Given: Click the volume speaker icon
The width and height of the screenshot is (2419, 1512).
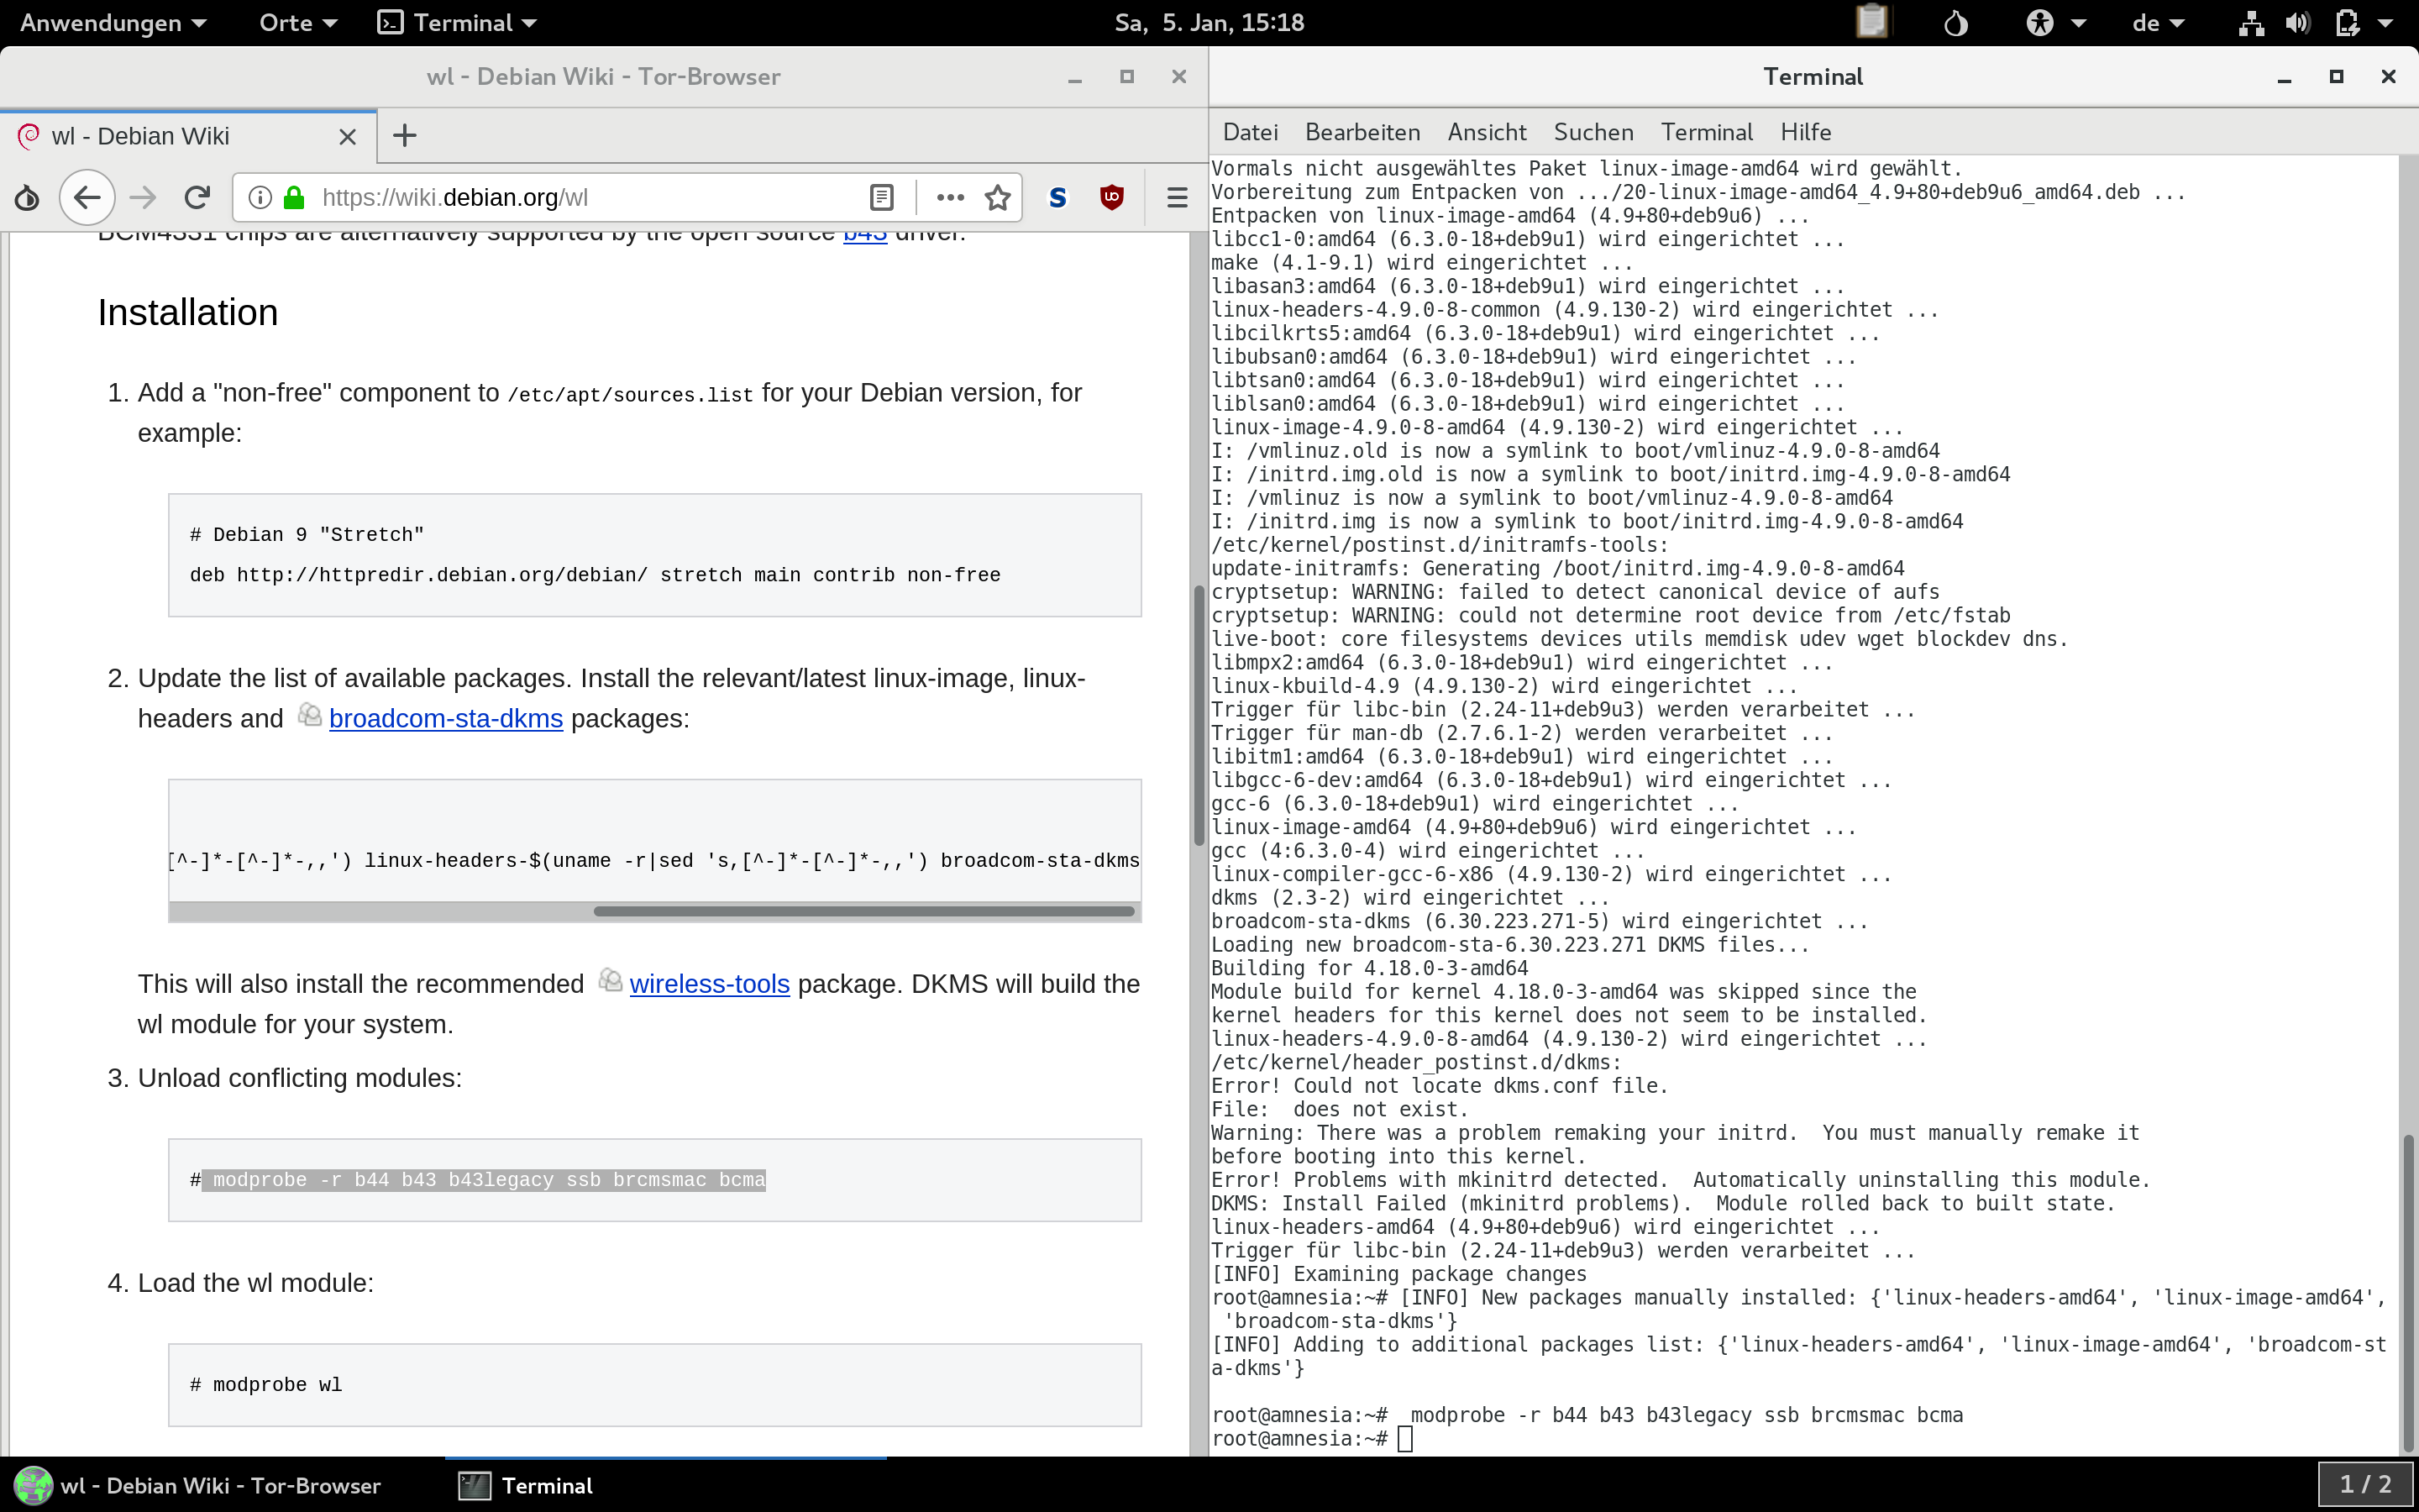Looking at the screenshot, I should pos(2297,22).
